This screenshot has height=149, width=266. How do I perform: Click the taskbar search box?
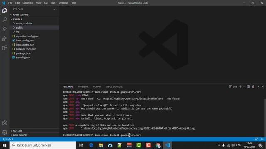(x=43, y=145)
